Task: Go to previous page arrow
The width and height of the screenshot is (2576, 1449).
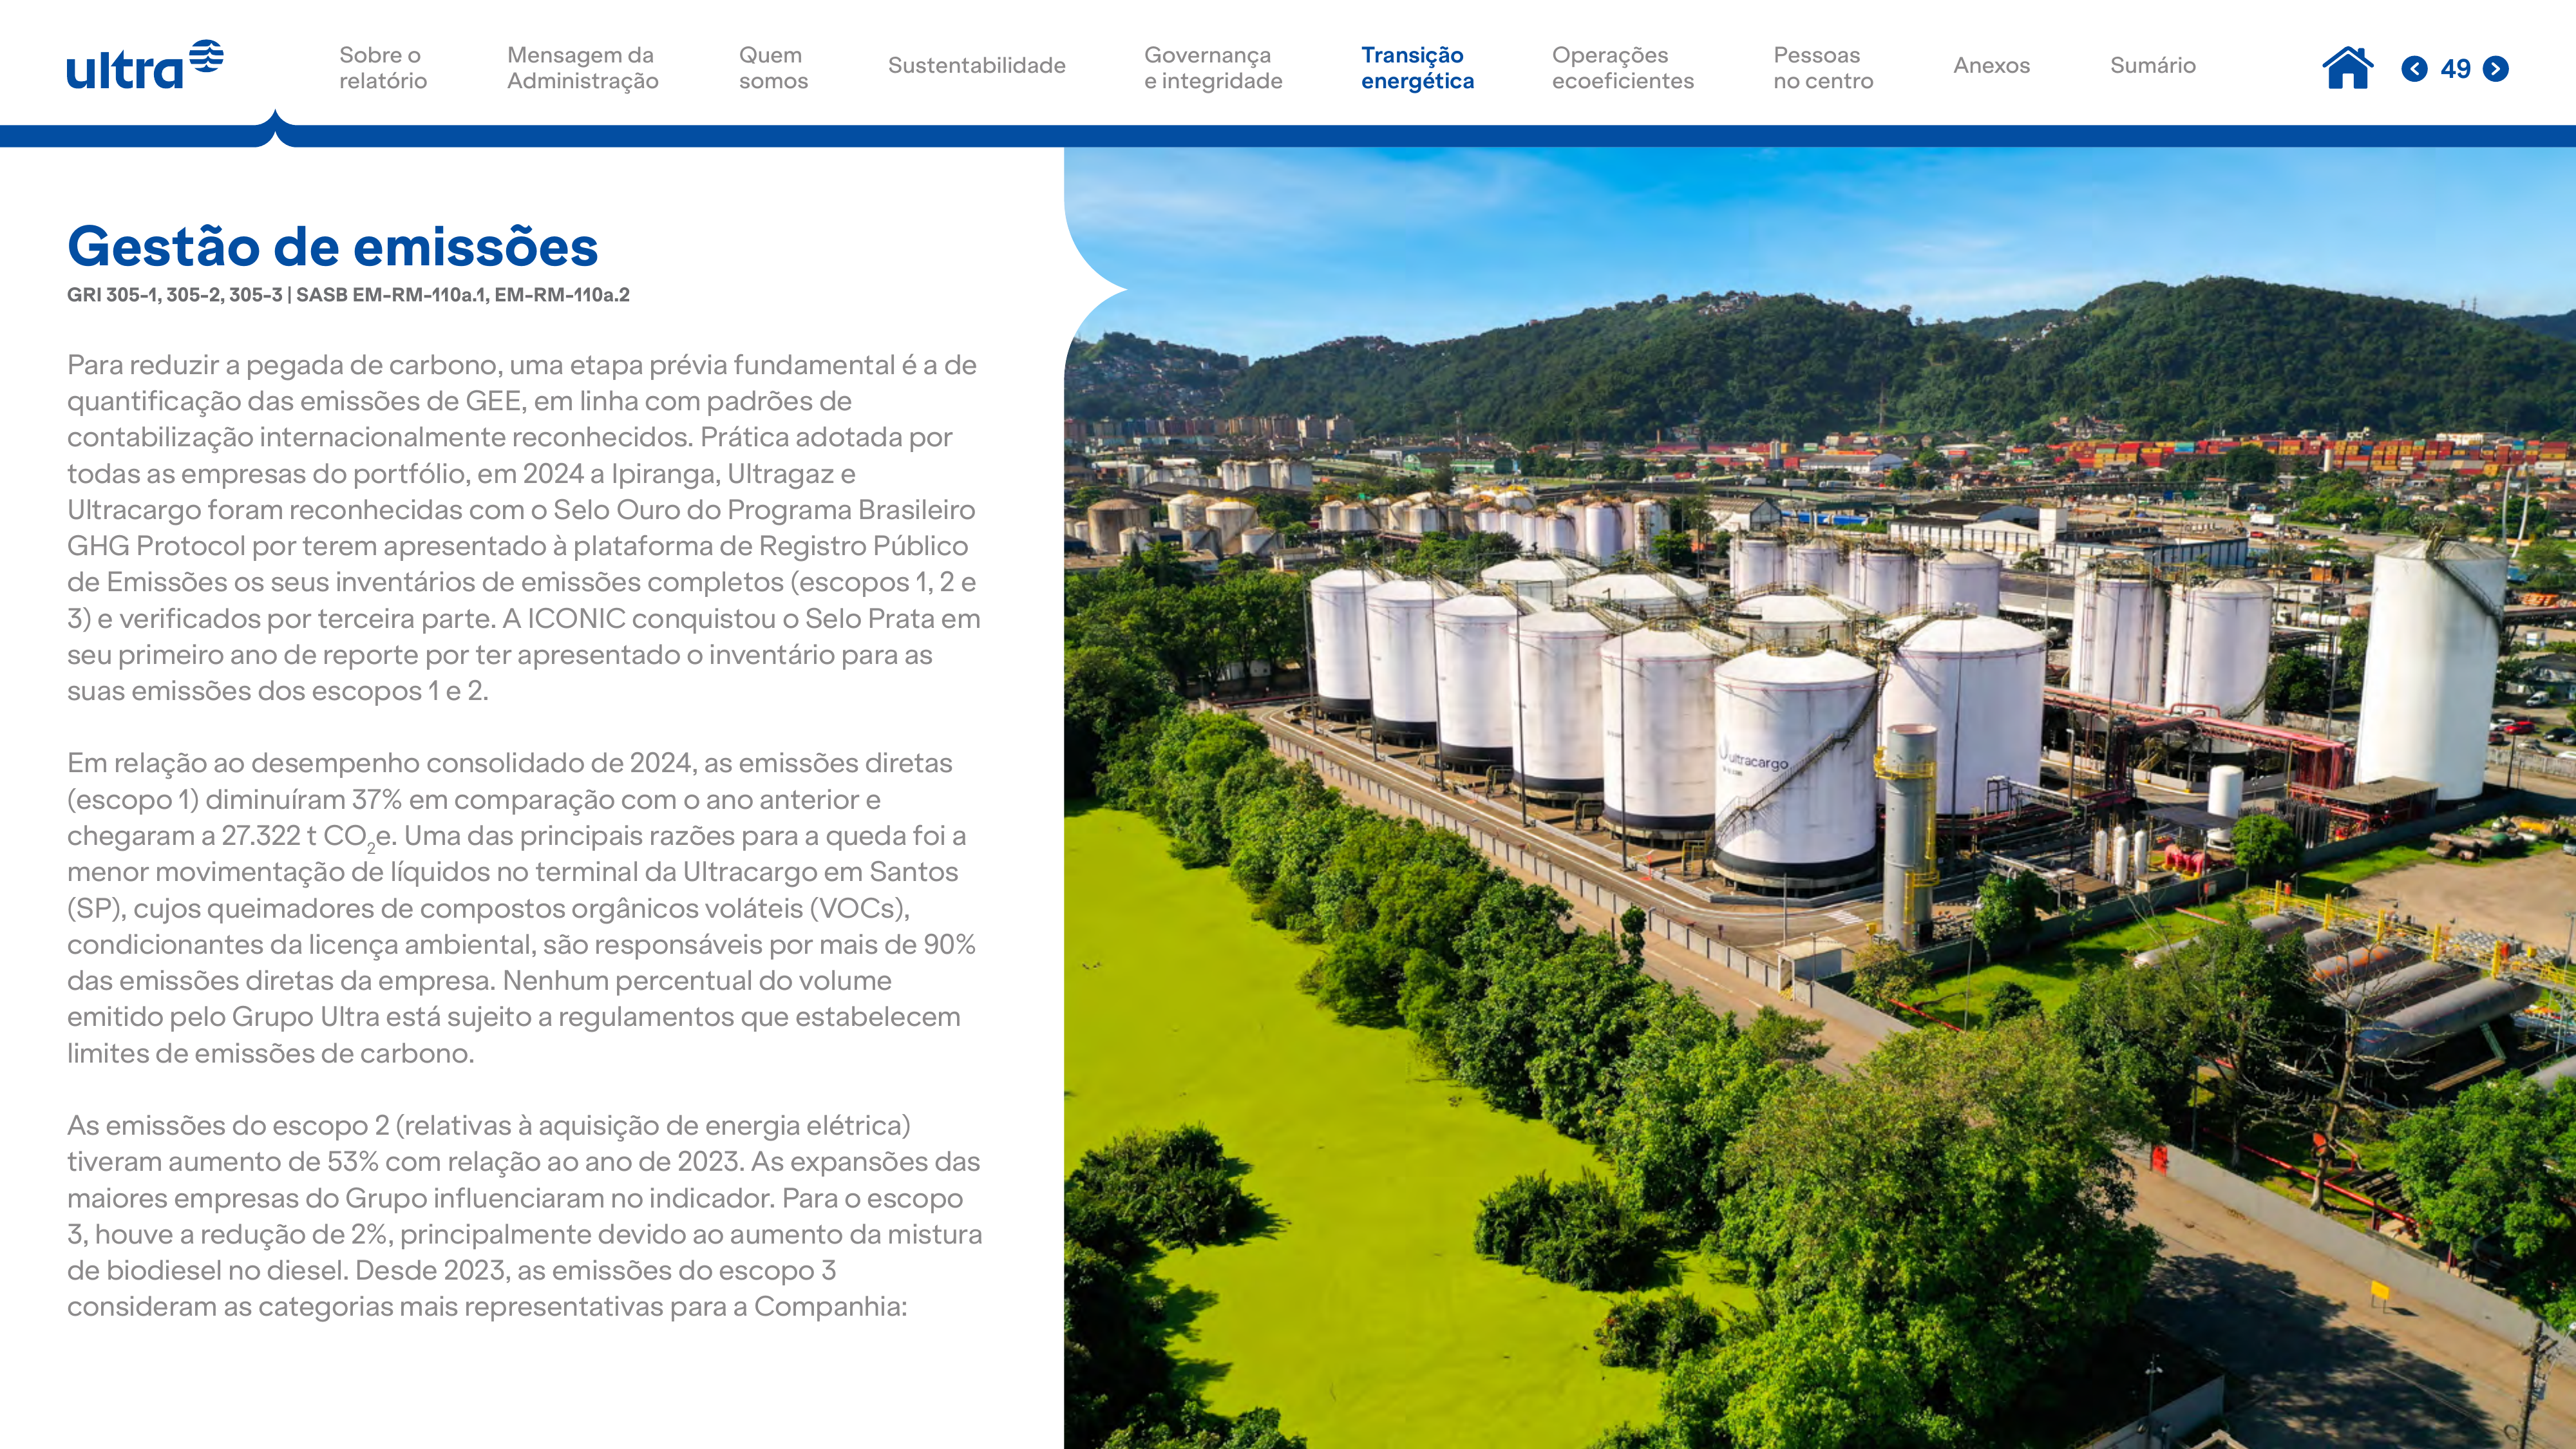Action: coord(2414,69)
